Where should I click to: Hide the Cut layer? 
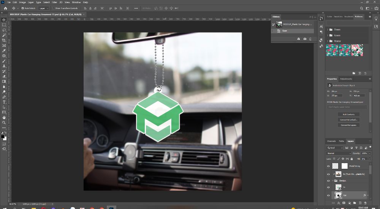(328, 195)
